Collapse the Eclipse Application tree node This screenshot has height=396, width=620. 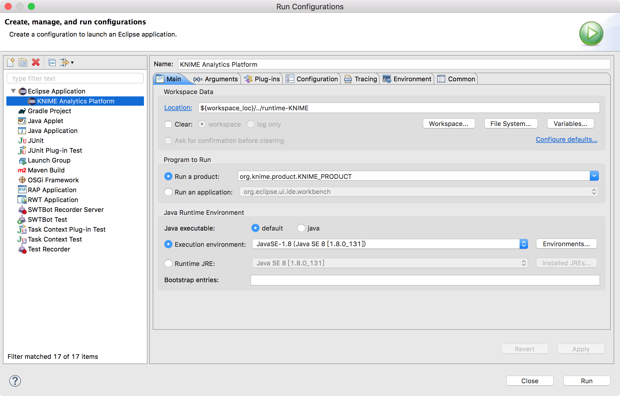tap(13, 91)
